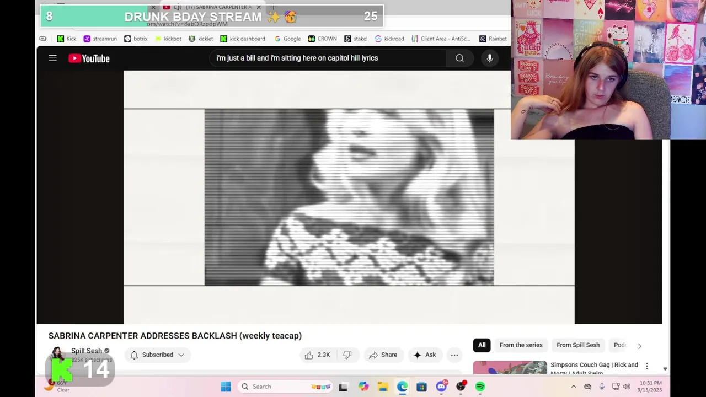Select the All filter chip

click(x=482, y=345)
